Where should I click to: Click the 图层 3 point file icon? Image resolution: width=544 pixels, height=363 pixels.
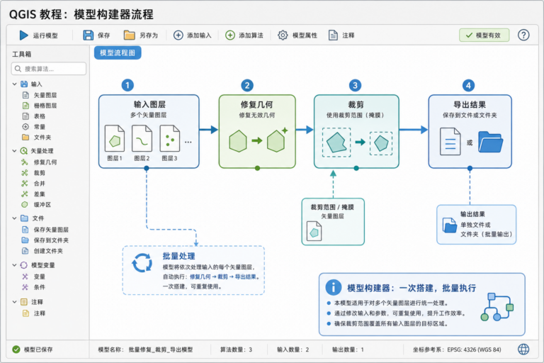point(170,138)
